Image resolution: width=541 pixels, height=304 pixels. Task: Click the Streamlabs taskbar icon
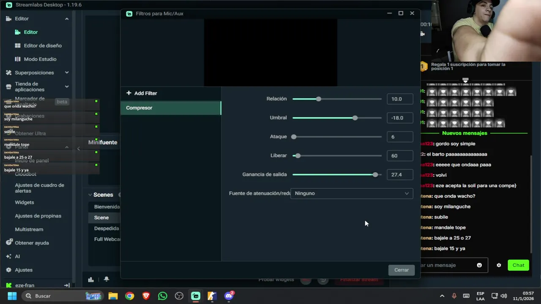click(196, 296)
